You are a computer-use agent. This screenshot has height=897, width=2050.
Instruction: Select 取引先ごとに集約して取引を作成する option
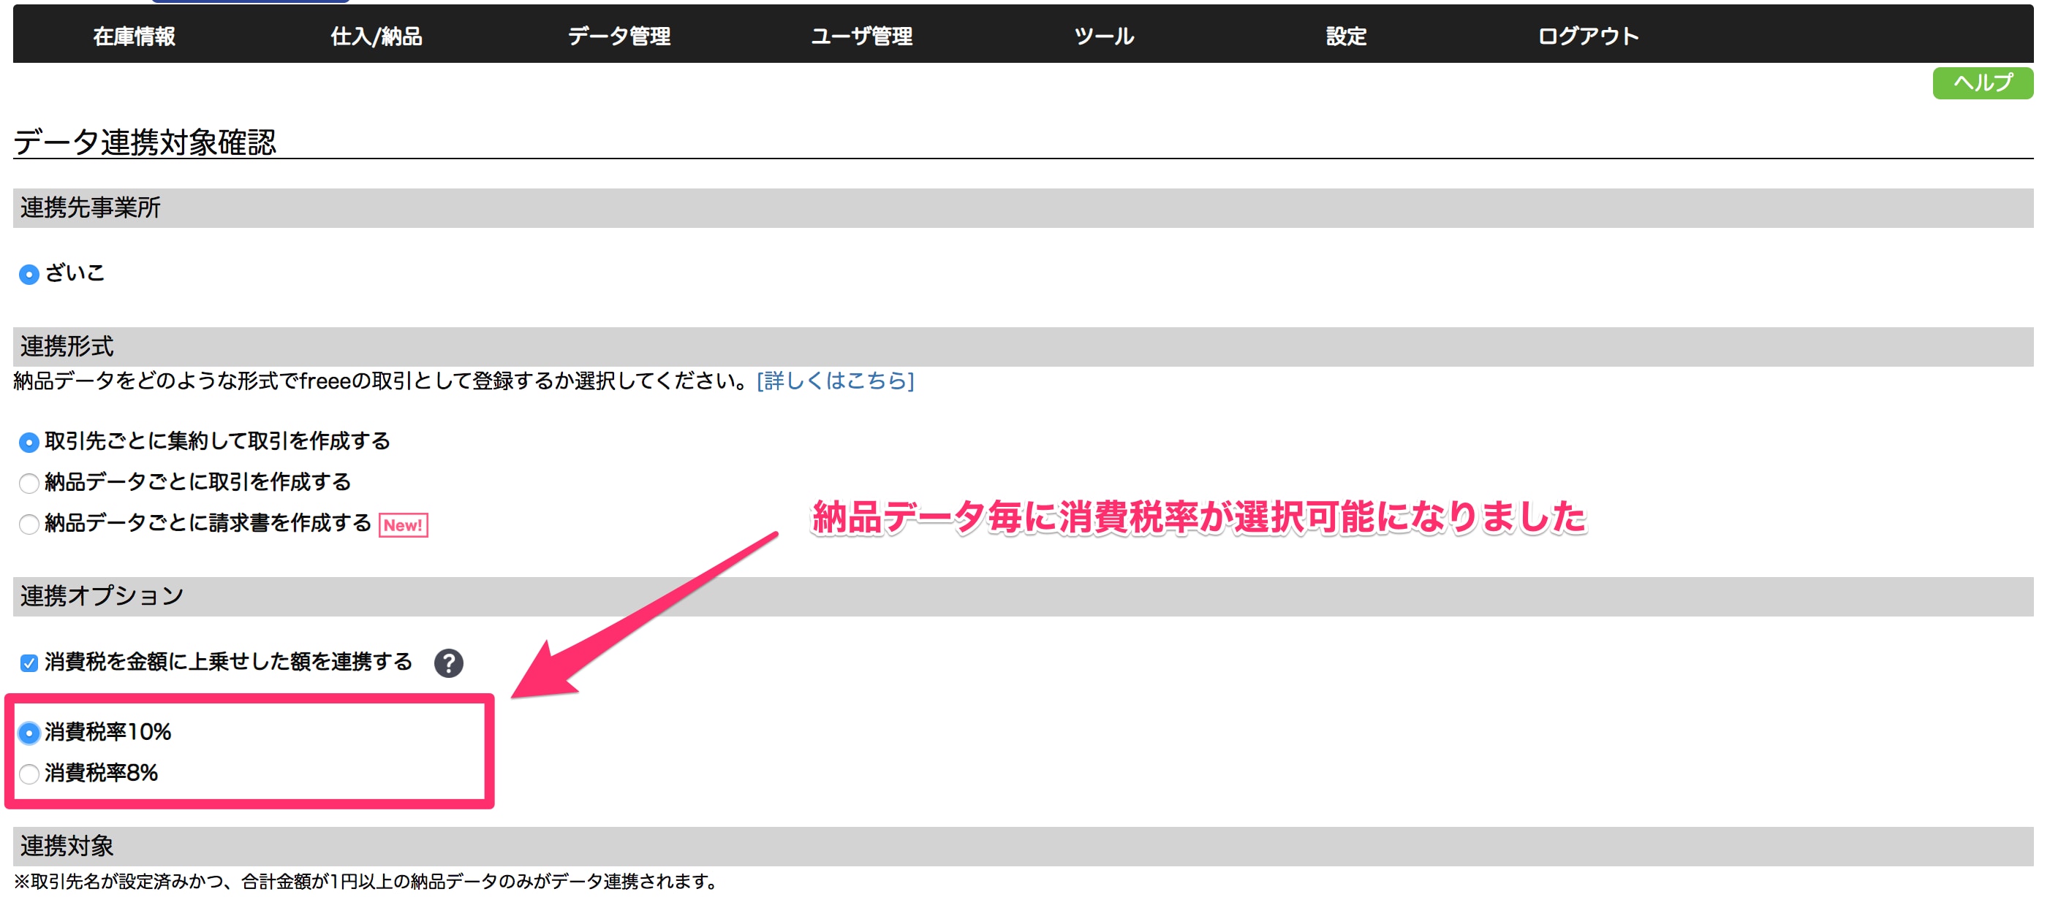(x=29, y=442)
